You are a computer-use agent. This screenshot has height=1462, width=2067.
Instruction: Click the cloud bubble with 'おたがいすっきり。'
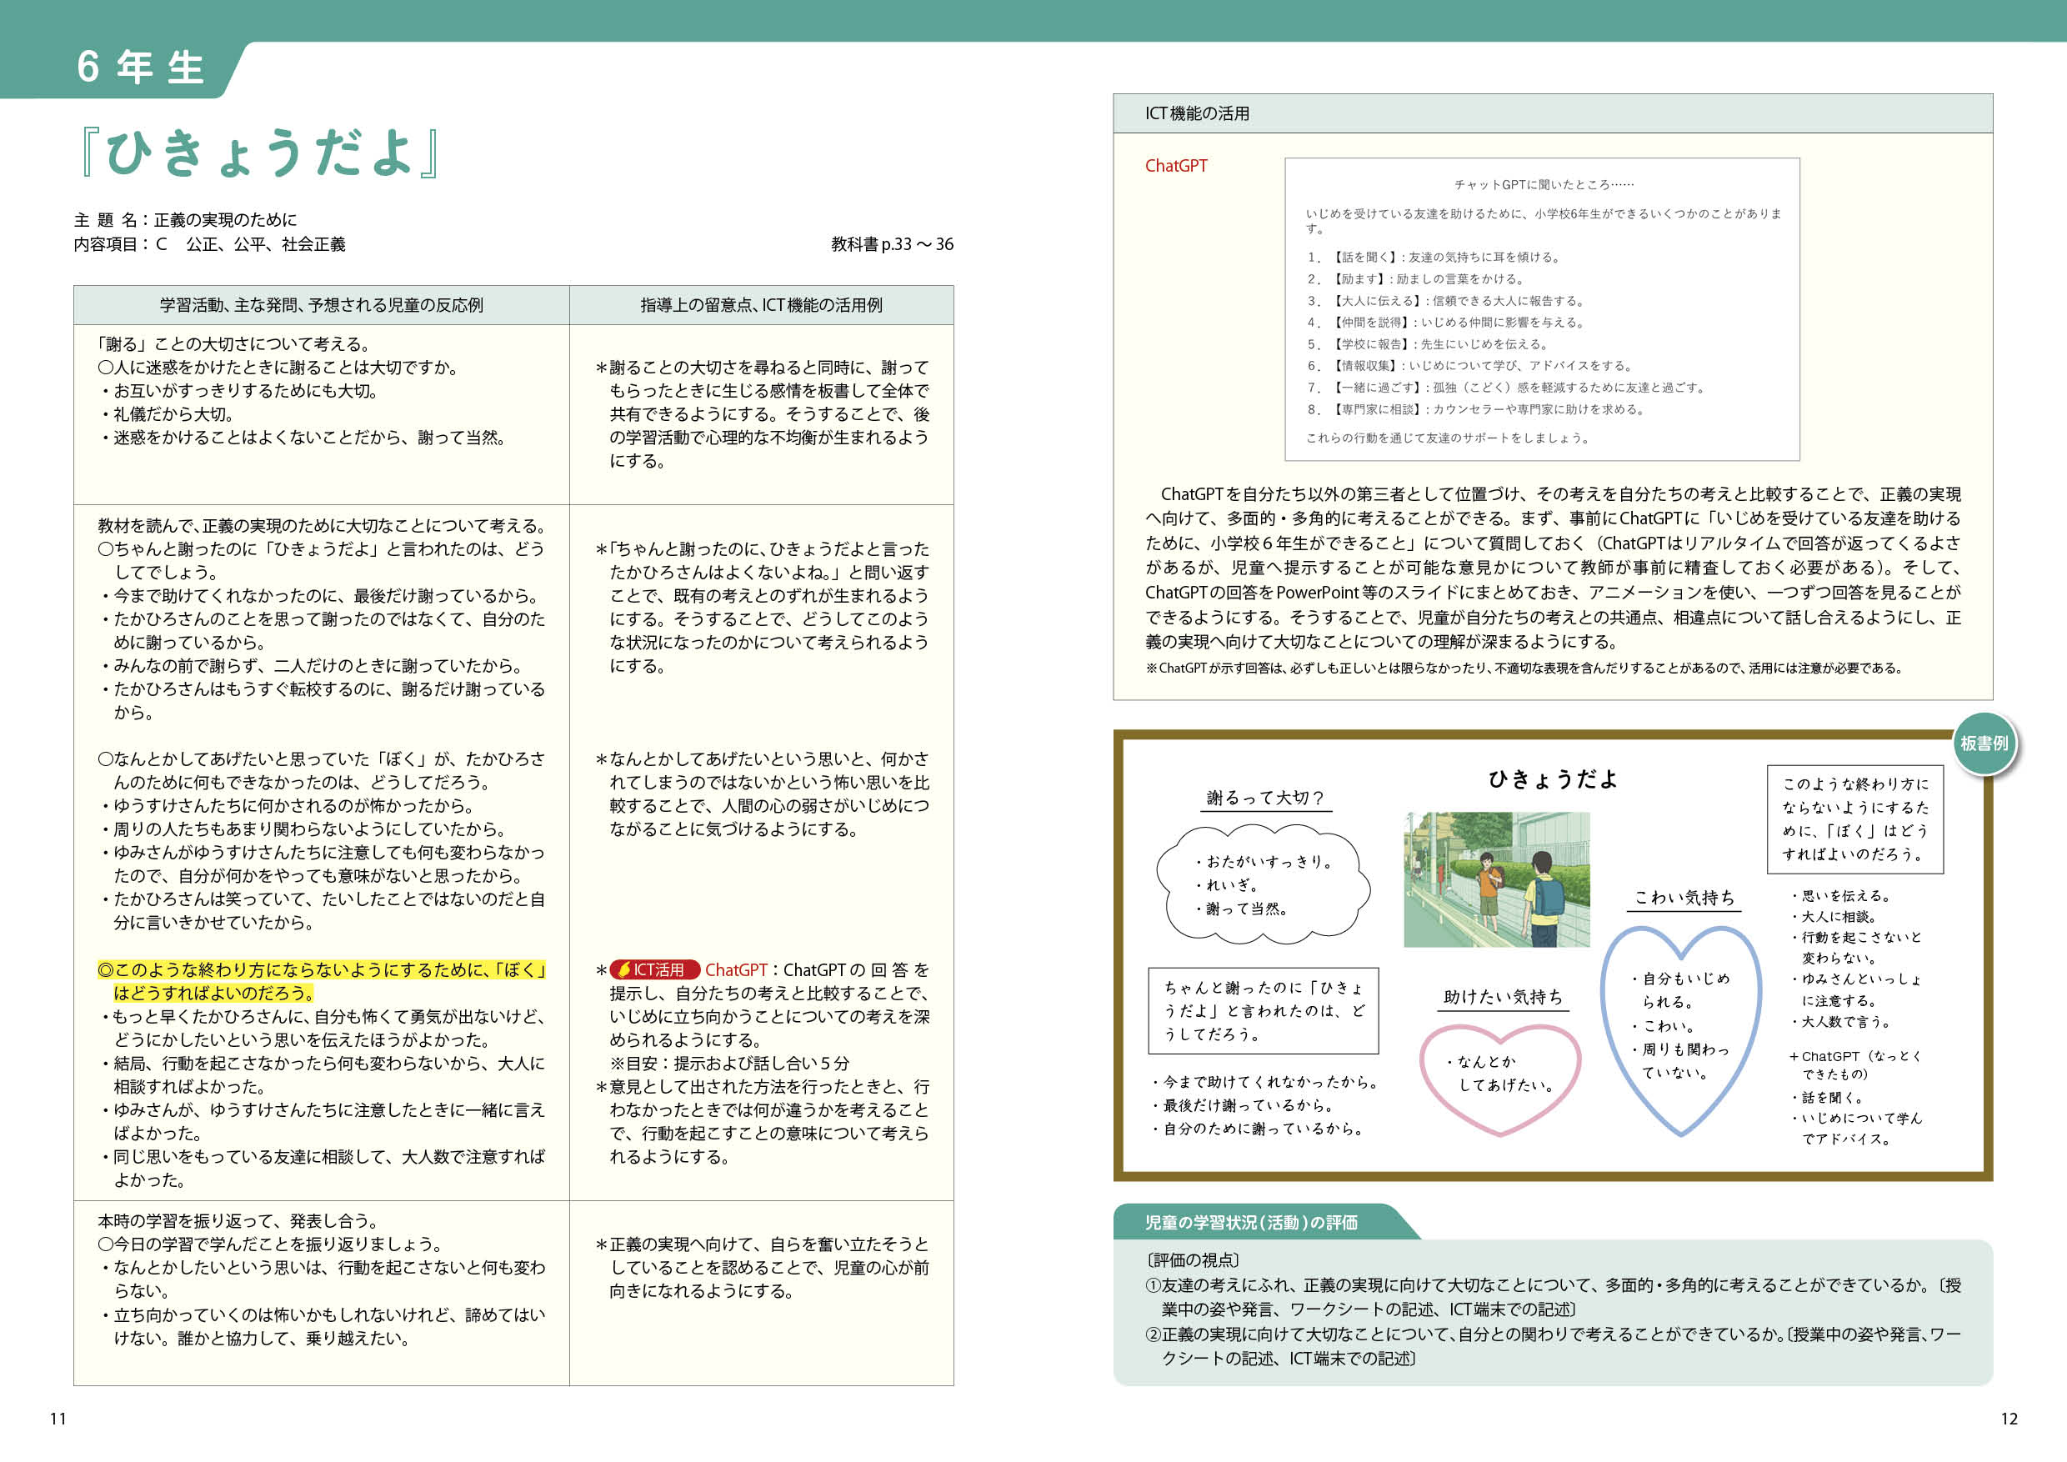1263,885
